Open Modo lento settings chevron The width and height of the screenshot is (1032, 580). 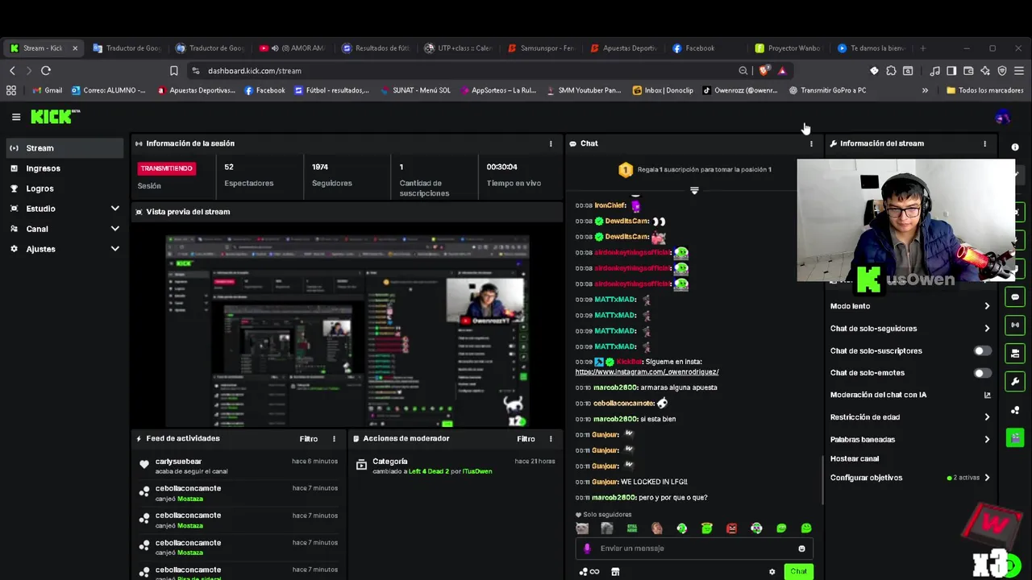[987, 306]
